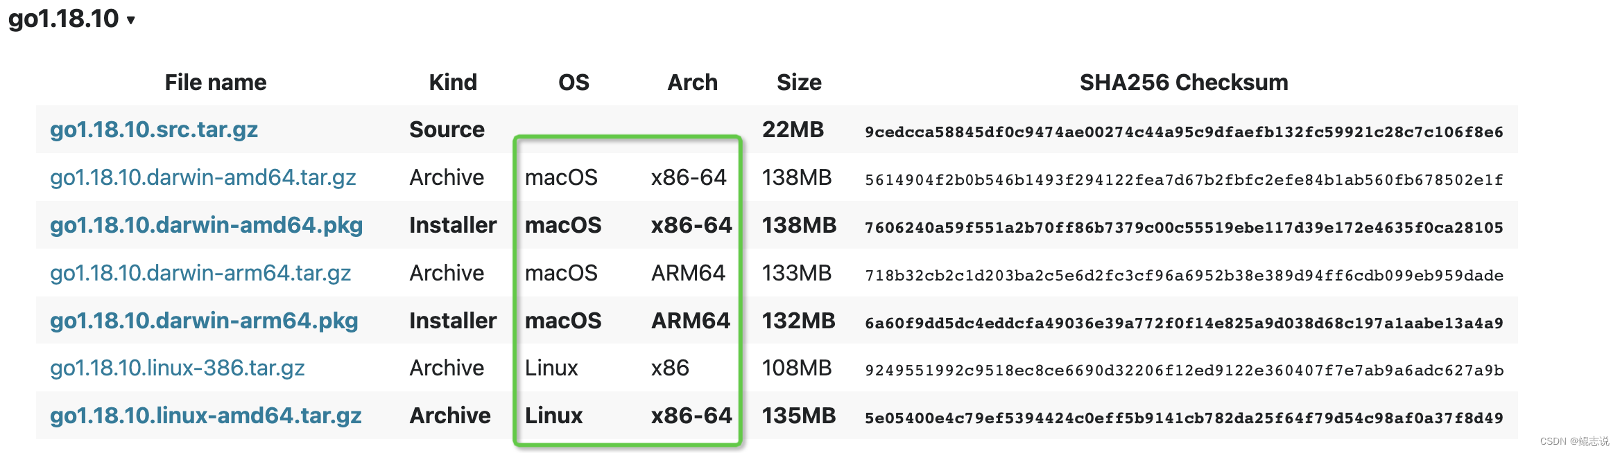Image resolution: width=1620 pixels, height=453 pixels.
Task: Download go1.18.10.src.tar.gz source file
Action: [154, 130]
